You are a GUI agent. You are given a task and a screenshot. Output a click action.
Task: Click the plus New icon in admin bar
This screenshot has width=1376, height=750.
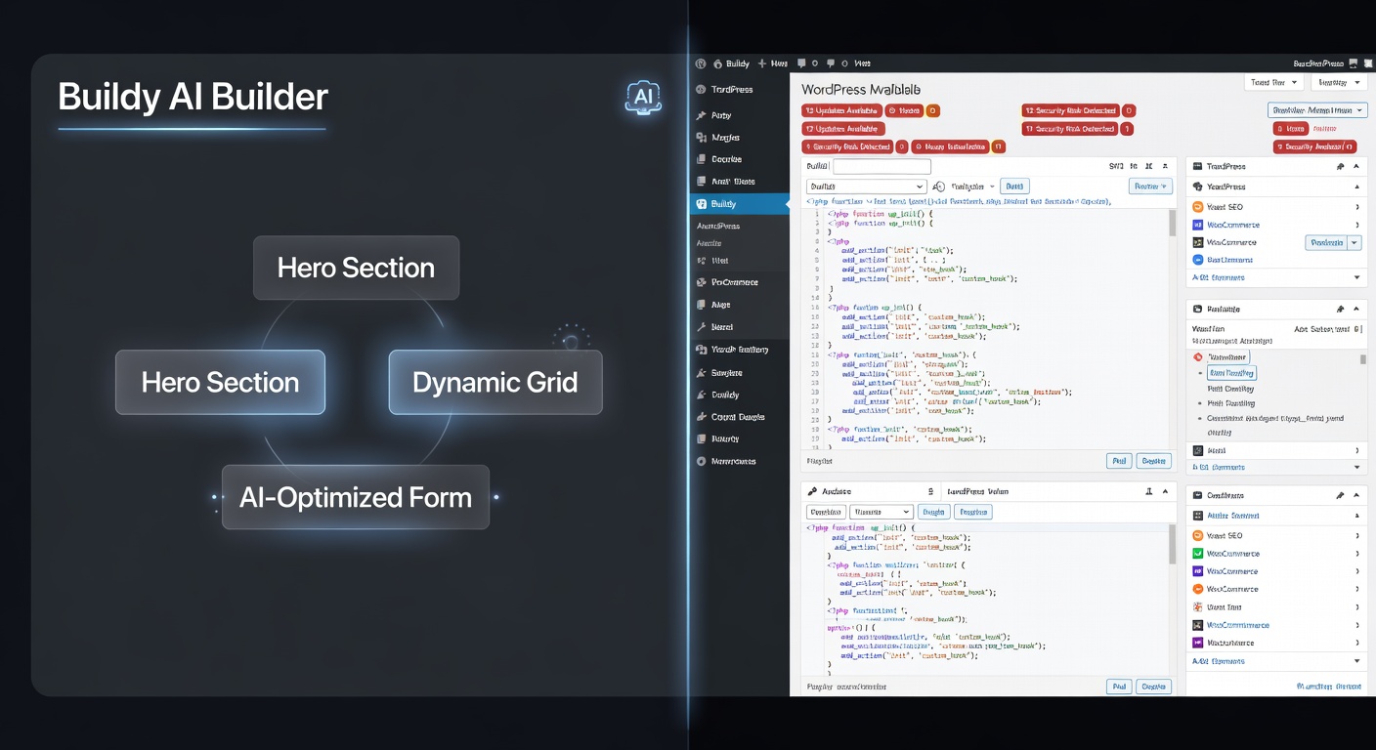[762, 63]
